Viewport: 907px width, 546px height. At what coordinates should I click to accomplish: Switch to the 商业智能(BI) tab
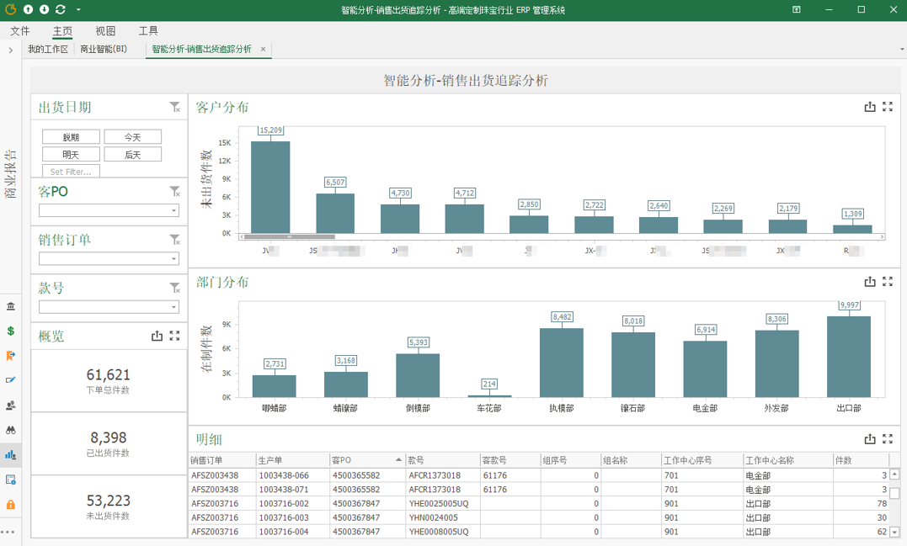[x=104, y=50]
